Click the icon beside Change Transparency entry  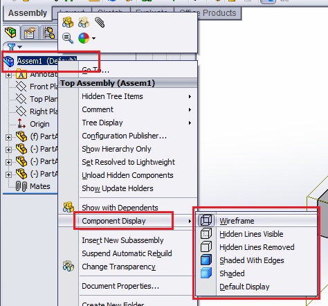tap(69, 266)
